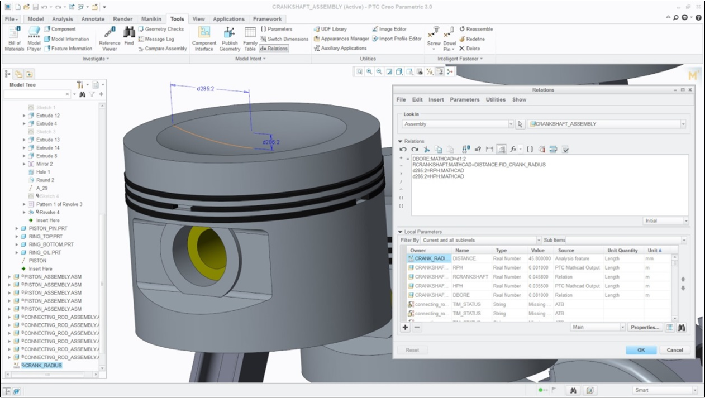The height and width of the screenshot is (398, 705).
Task: Switch to the View ribbon tab
Action: click(x=199, y=19)
